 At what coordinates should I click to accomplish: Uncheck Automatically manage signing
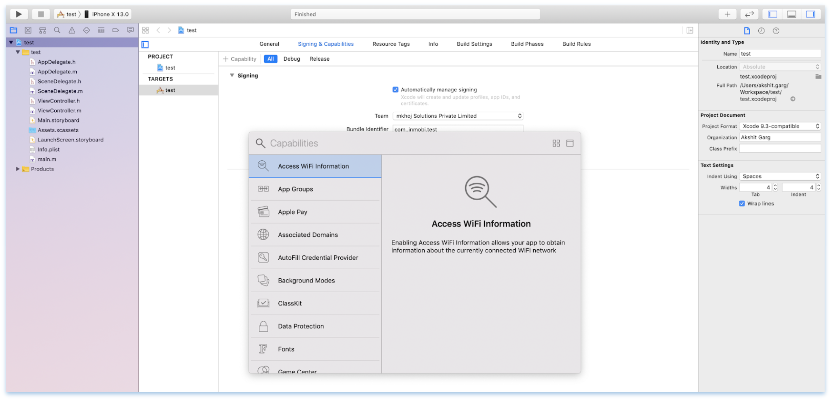396,90
